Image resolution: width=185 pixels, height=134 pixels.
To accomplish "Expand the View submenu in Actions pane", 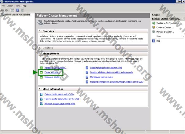I will point(183,36).
